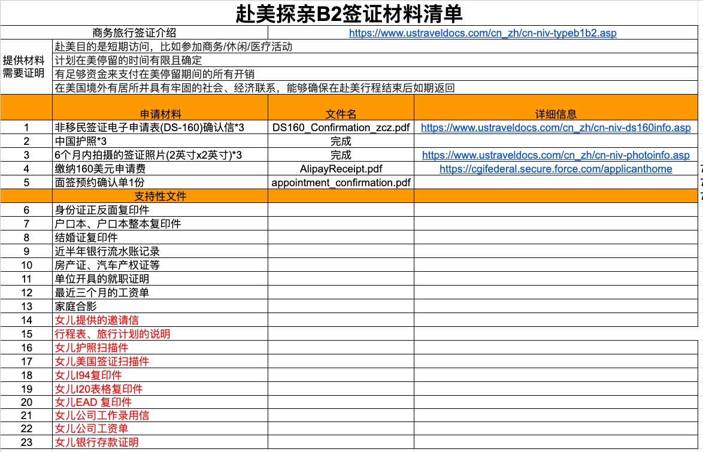
Task: Click empty 文件名 cell for 身份证正反面复印件
Action: click(341, 210)
